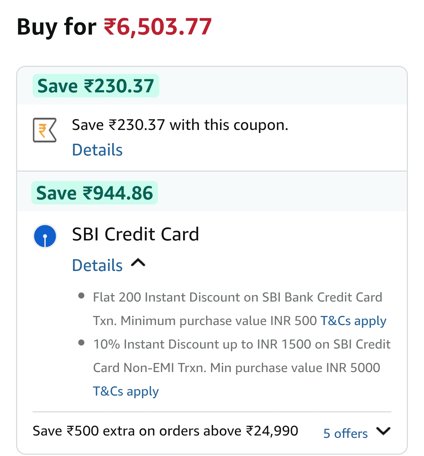
Task: Click the 'Buy for' heading text
Action: pos(56,27)
